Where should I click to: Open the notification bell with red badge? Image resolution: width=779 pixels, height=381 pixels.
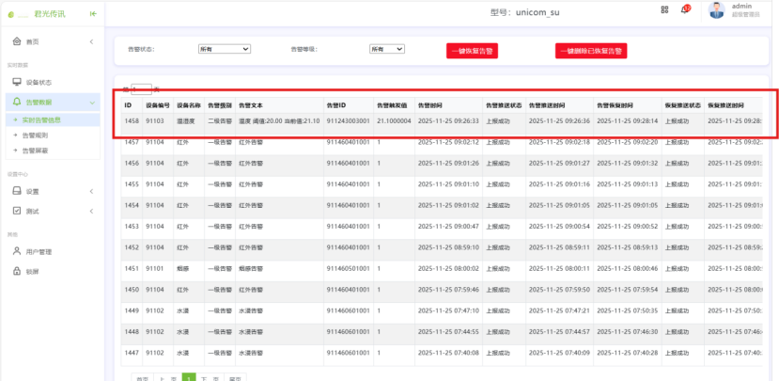coord(685,9)
